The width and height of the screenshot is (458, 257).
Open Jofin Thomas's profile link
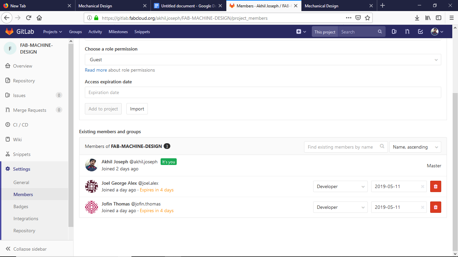[x=116, y=204]
